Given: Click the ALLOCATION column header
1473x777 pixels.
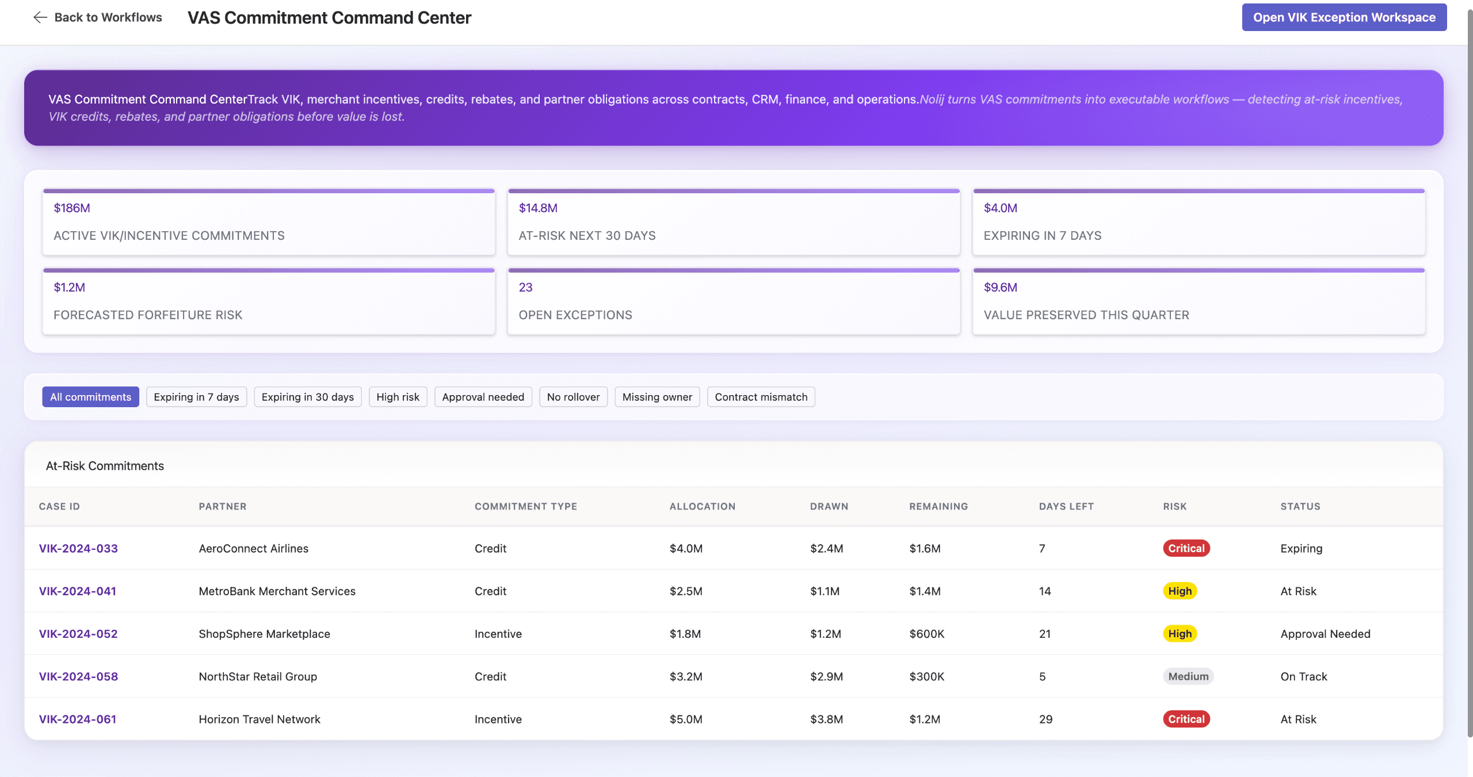Looking at the screenshot, I should (x=703, y=506).
